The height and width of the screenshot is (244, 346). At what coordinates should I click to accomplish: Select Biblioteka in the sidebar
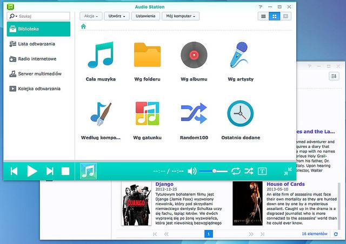point(38,29)
